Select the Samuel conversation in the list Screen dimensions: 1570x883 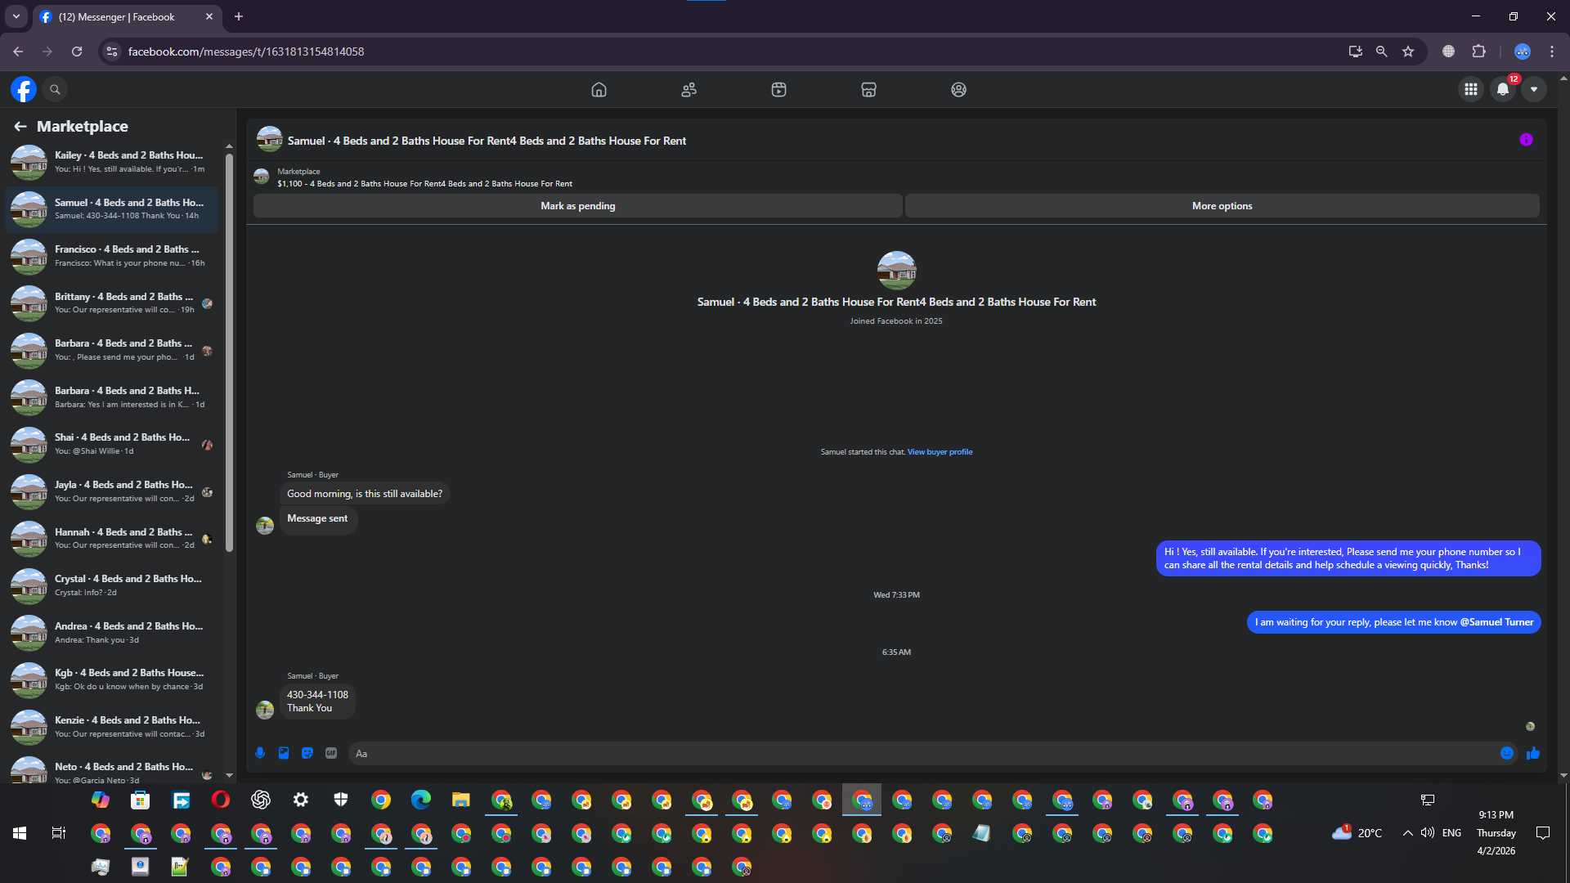(x=113, y=209)
